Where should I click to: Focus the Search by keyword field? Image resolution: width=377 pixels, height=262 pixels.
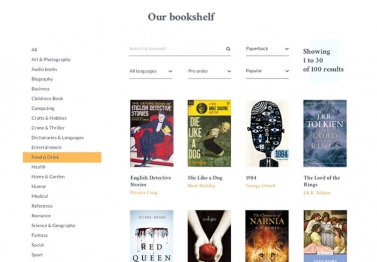pos(177,49)
